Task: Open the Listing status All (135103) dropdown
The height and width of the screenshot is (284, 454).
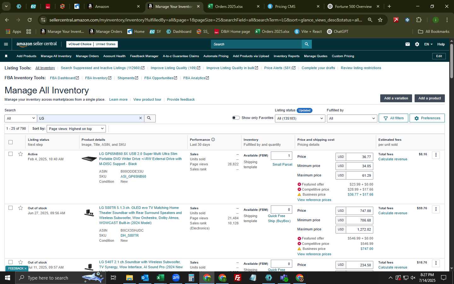Action: (x=300, y=118)
